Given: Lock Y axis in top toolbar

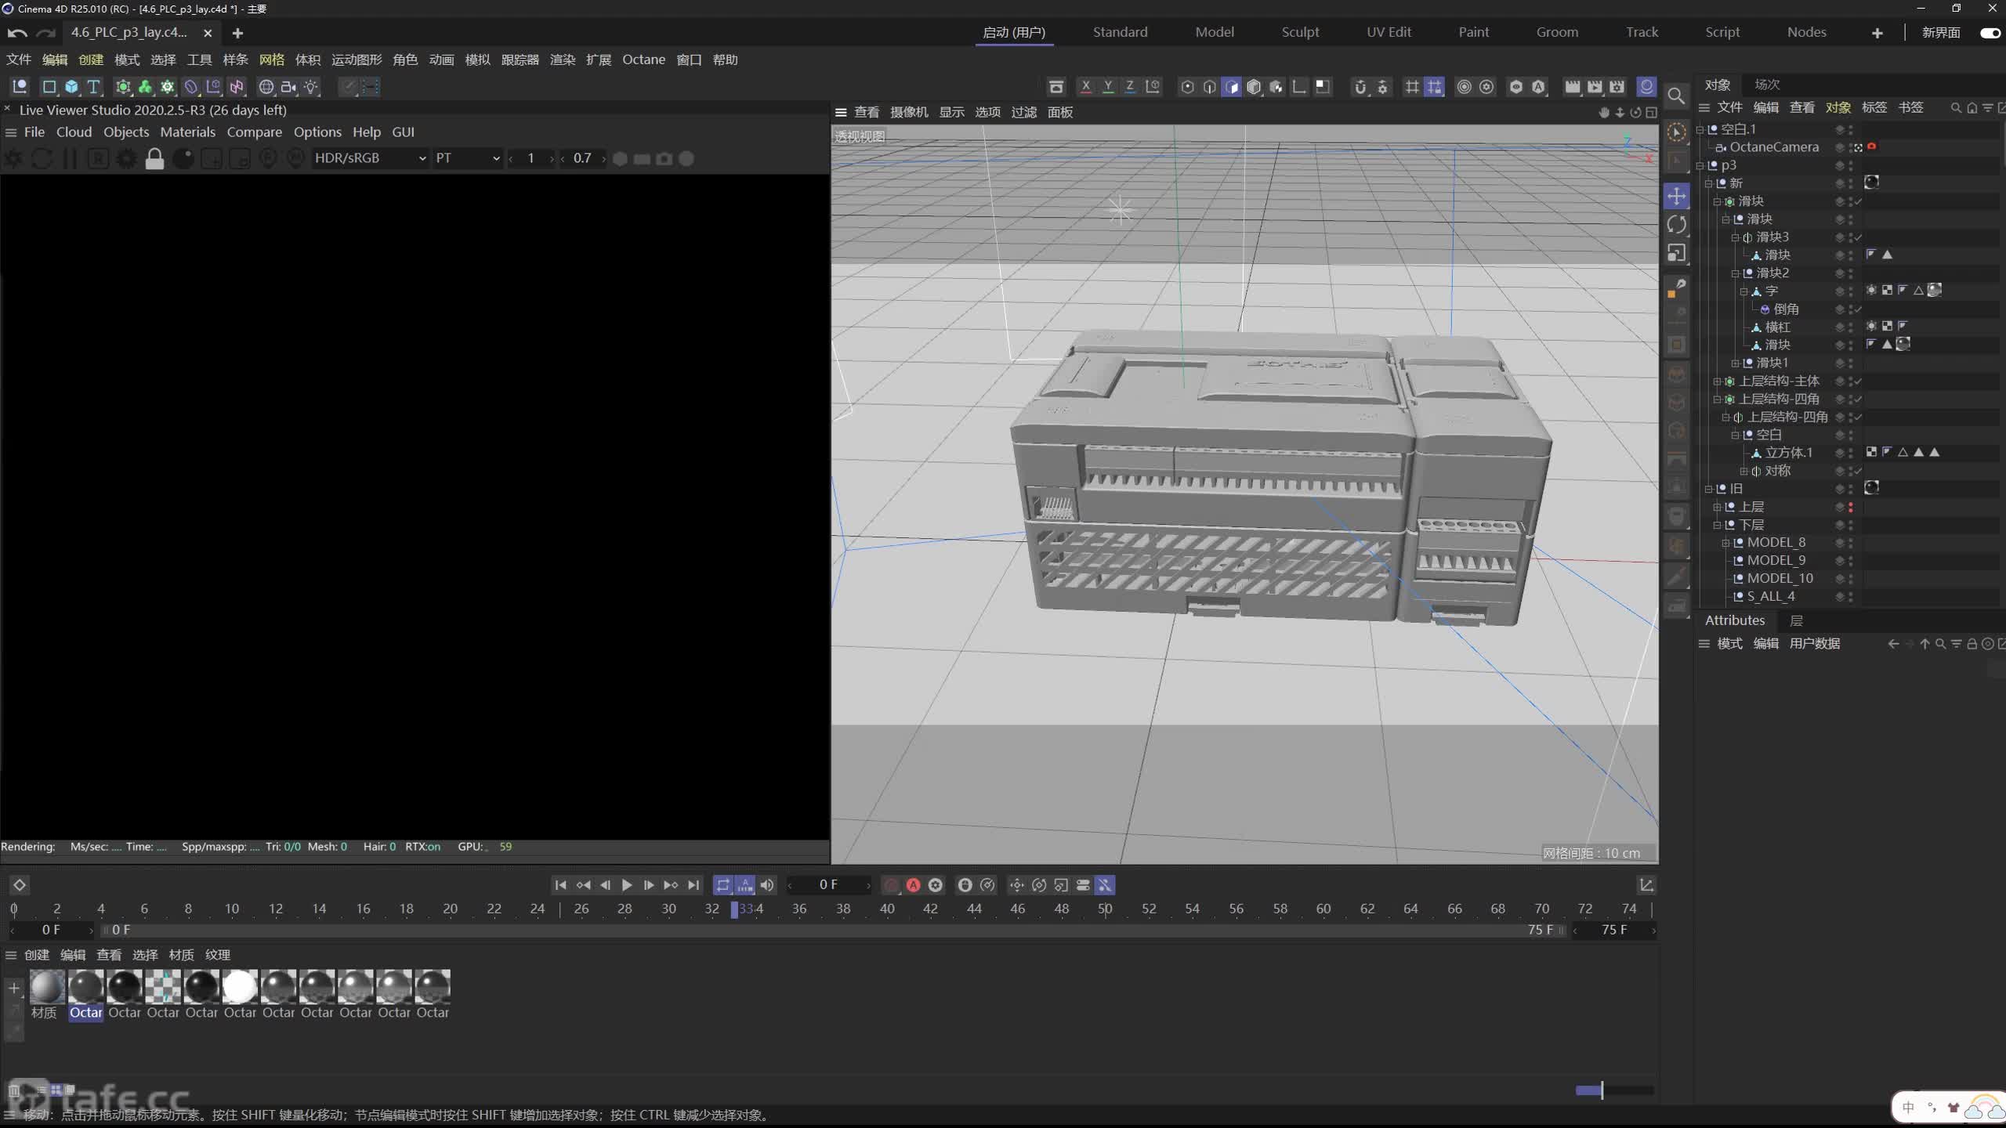Looking at the screenshot, I should [x=1108, y=87].
